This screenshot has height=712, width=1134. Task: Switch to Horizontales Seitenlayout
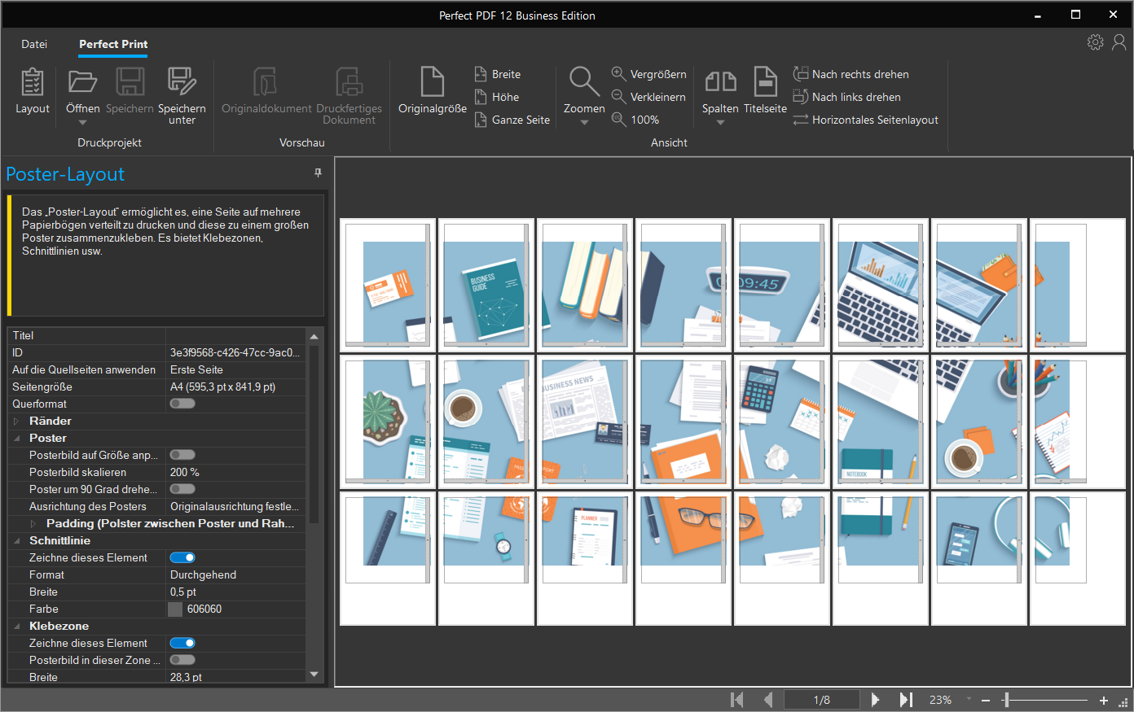click(x=866, y=120)
